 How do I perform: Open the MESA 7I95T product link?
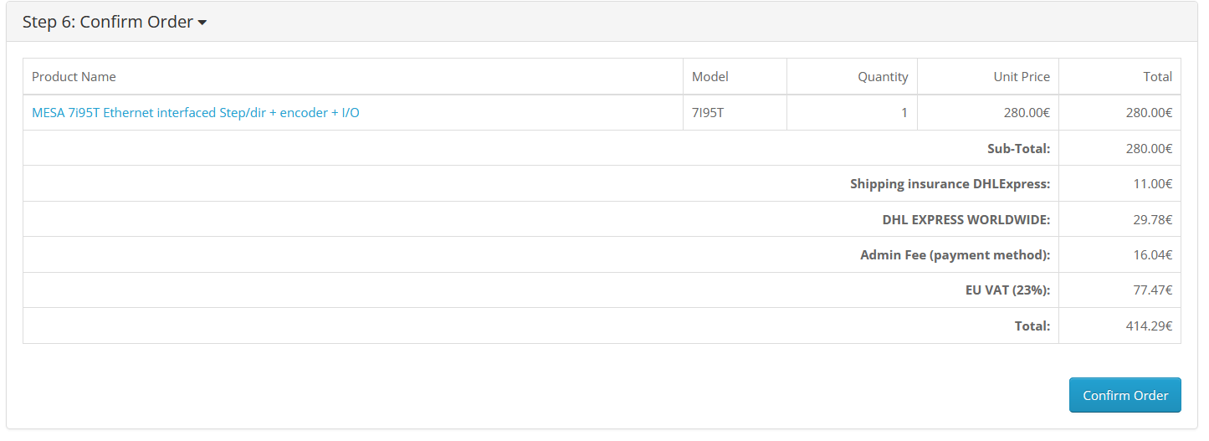pyautogui.click(x=196, y=112)
